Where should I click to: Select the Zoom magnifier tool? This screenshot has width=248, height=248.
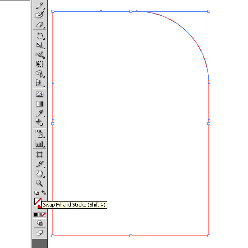pos(39,183)
